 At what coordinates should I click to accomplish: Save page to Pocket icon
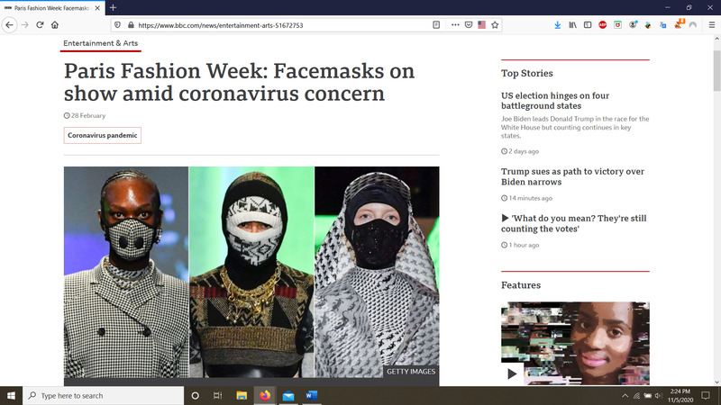[x=468, y=25]
